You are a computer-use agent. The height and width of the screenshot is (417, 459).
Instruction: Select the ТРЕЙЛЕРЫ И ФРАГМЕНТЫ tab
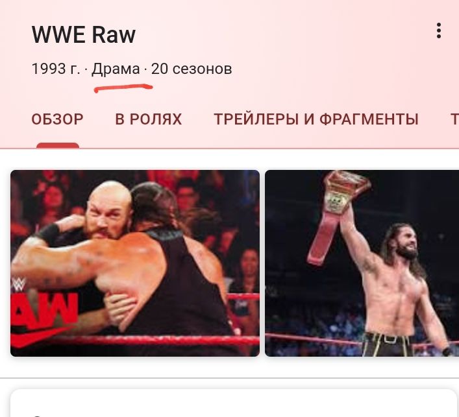click(316, 119)
